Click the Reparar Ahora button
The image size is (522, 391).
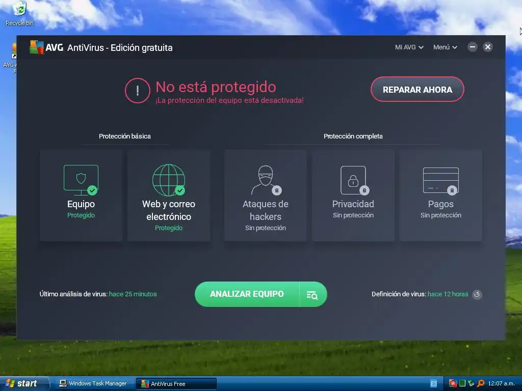tap(417, 90)
